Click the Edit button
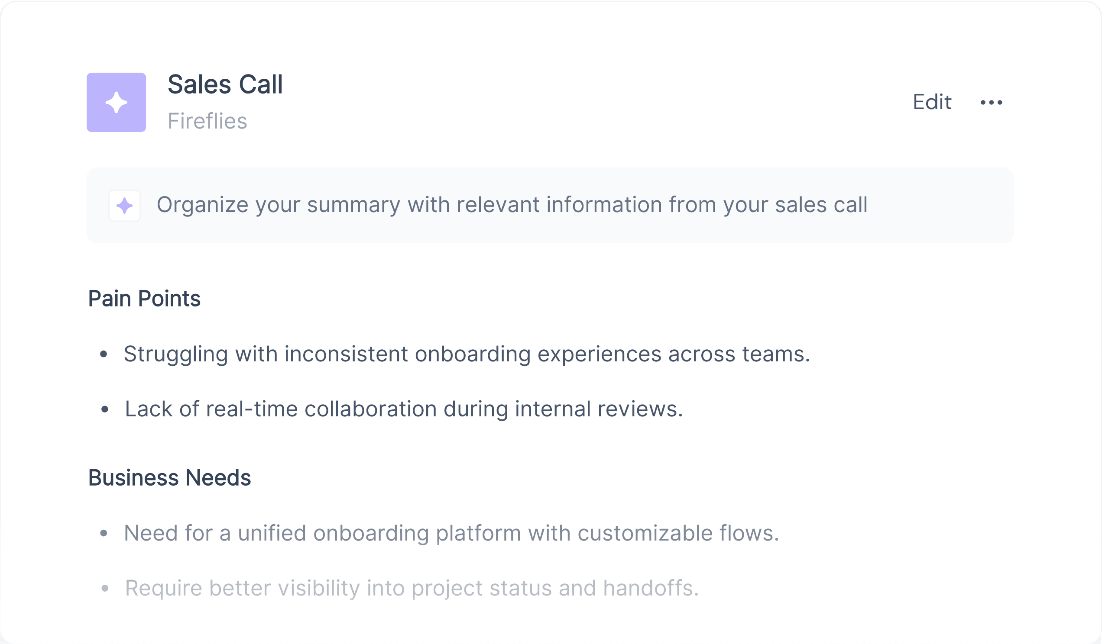Image resolution: width=1102 pixels, height=644 pixels. pyautogui.click(x=932, y=102)
